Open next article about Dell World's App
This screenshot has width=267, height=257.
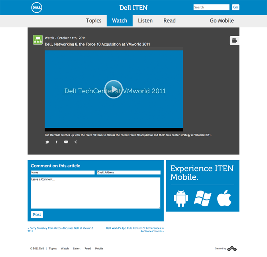(x=135, y=230)
